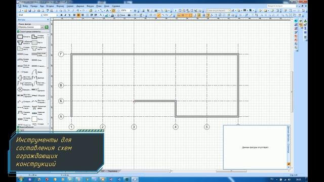
Task: Click the shape search input field
Action: tap(29, 27)
